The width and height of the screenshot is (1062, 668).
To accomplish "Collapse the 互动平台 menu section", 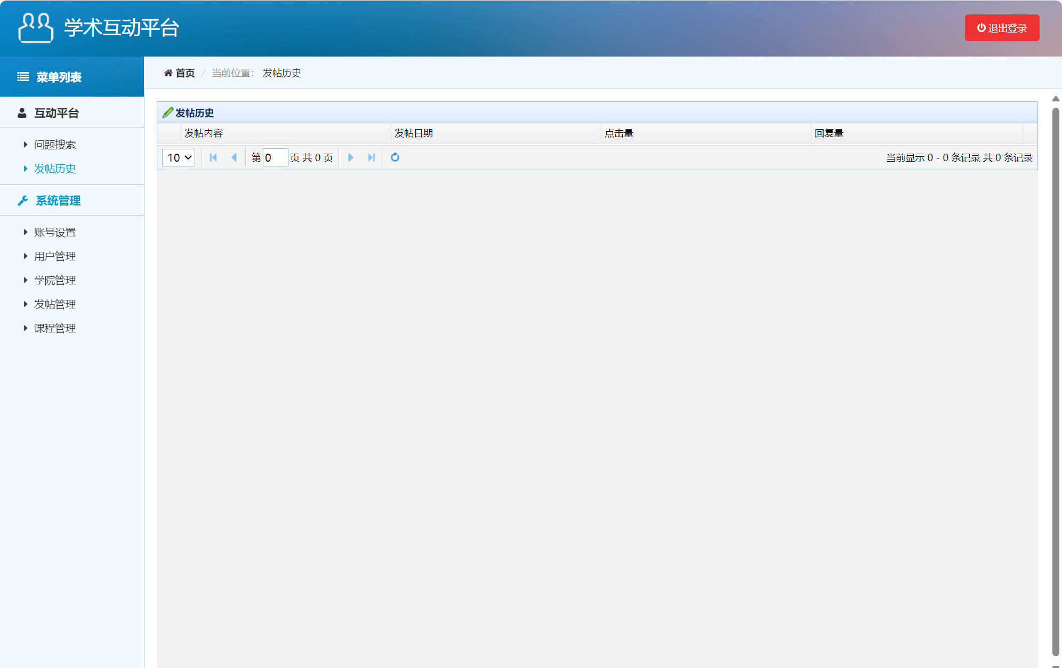I will [57, 113].
